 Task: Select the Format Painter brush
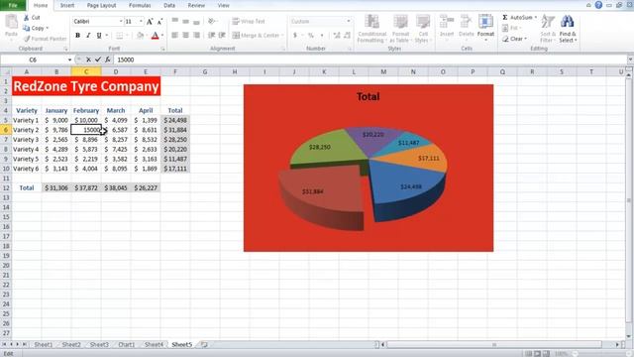coord(27,39)
